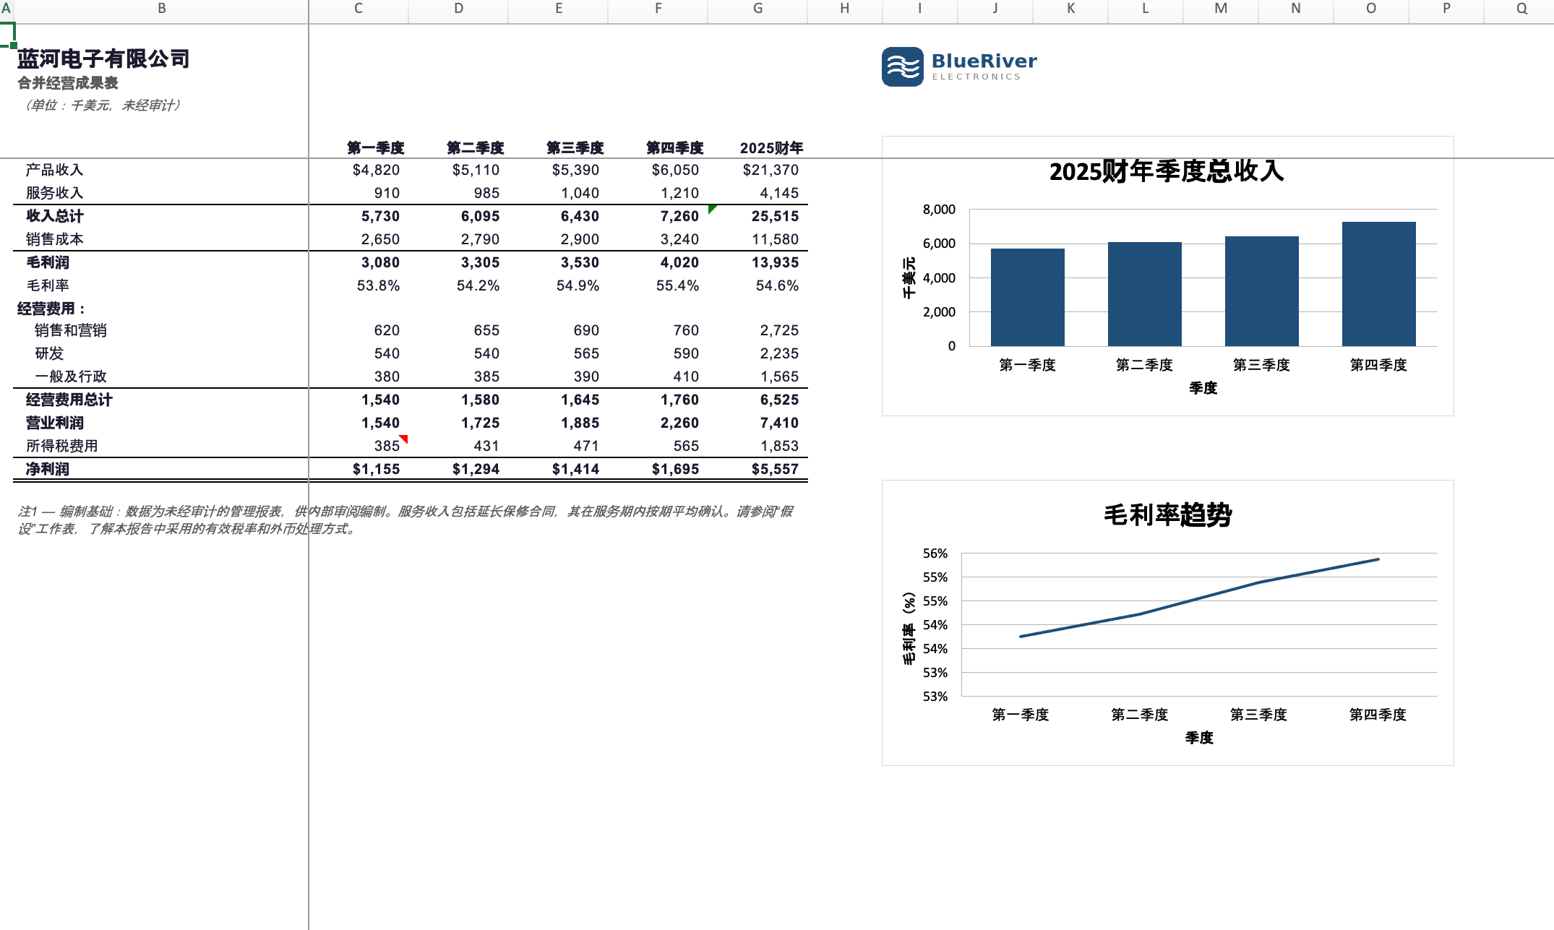Click the 销售成本 row label
Image resolution: width=1554 pixels, height=930 pixels.
[54, 239]
